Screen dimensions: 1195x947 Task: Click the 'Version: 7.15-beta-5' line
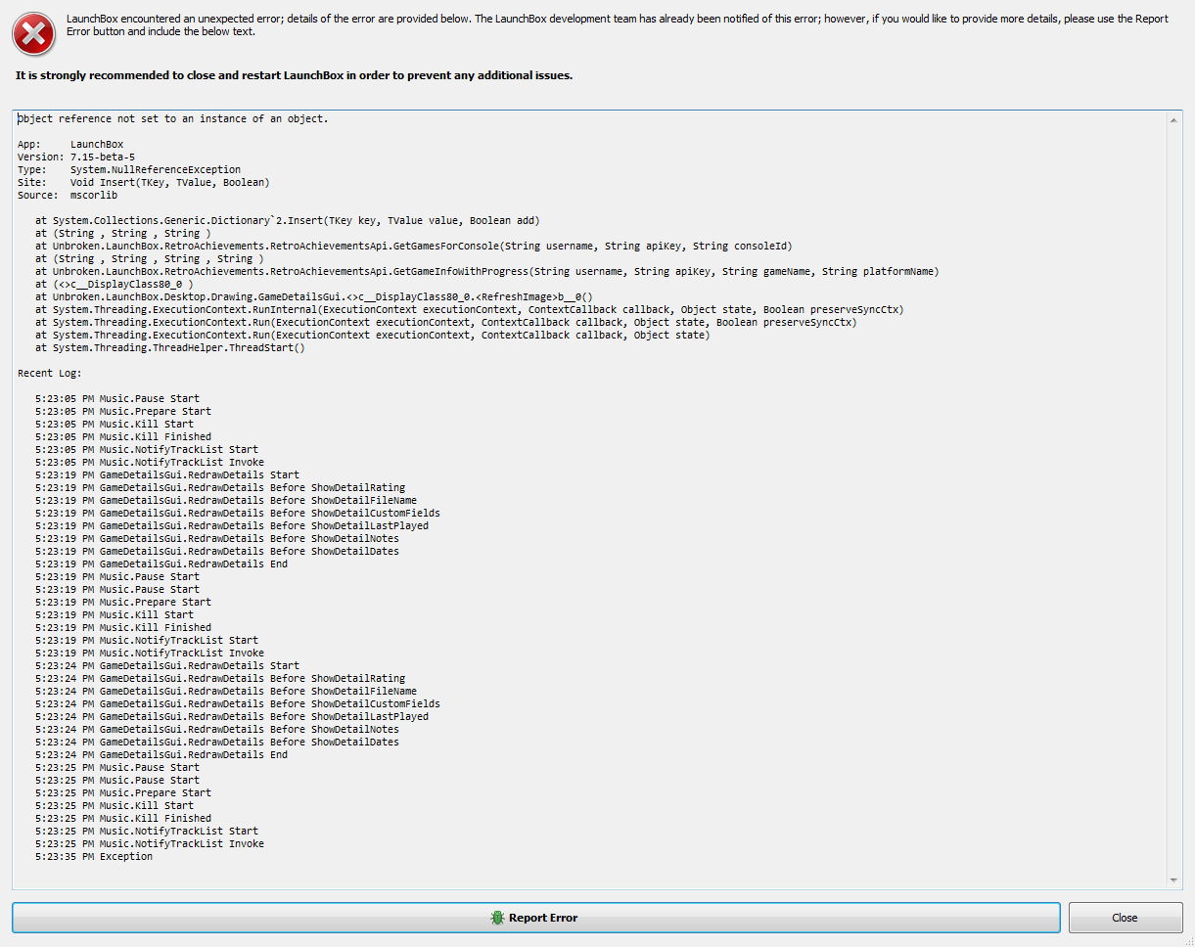click(76, 157)
